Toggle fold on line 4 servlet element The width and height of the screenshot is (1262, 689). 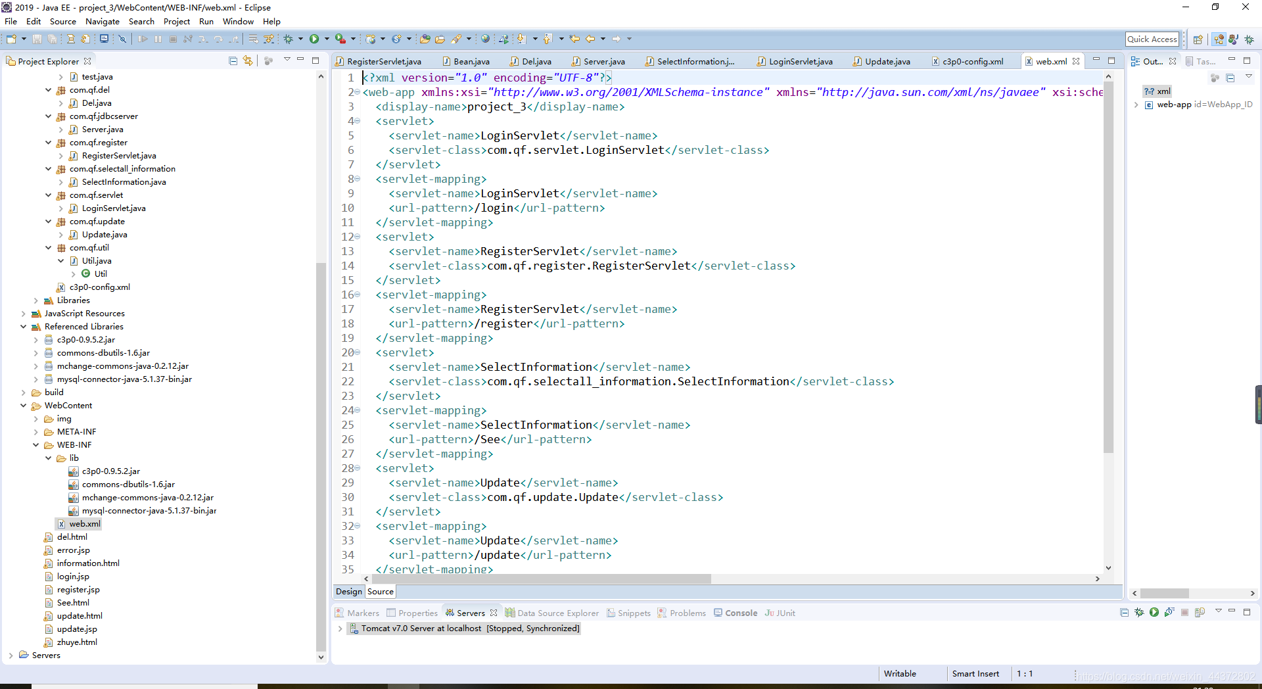[x=358, y=121]
